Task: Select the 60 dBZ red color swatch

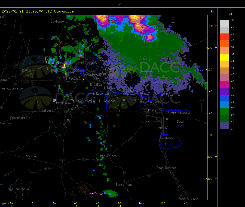Action: click(x=224, y=37)
